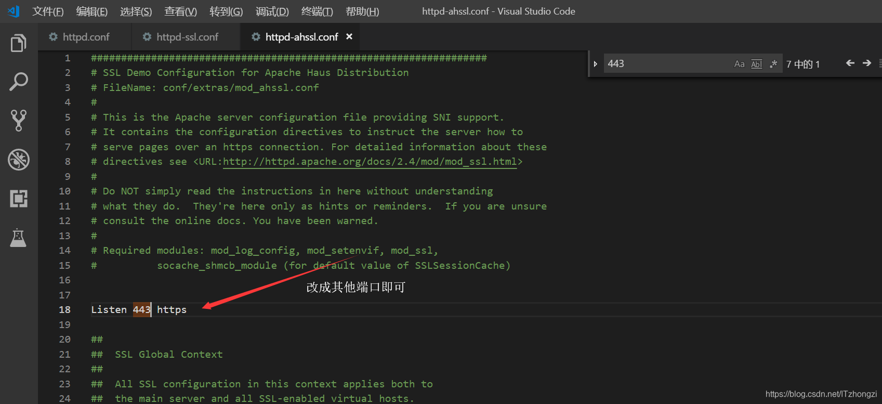Click 'SSL Global Context' comment text
The width and height of the screenshot is (882, 404).
[169, 355]
